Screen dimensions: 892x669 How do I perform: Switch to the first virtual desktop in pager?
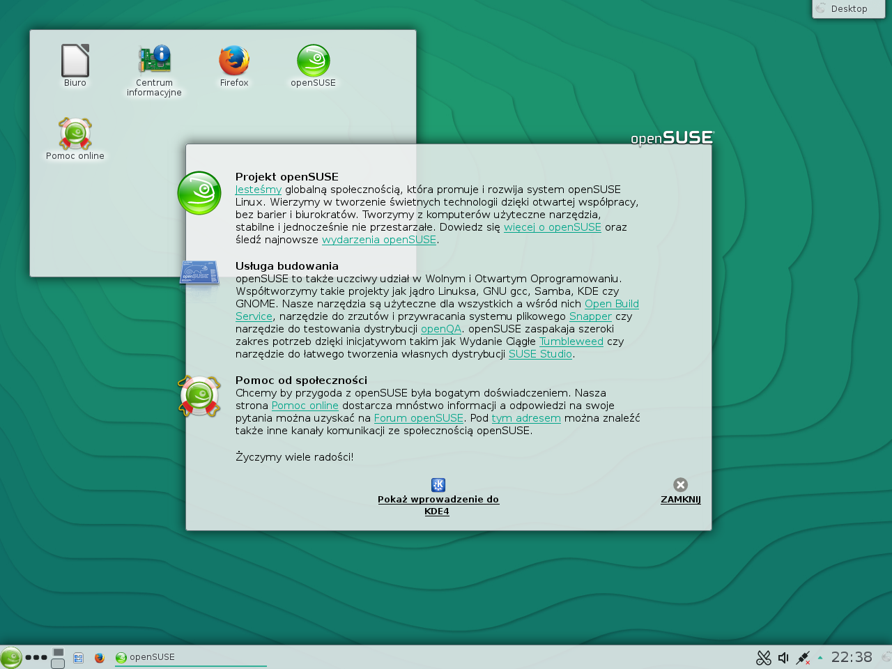pos(58,652)
